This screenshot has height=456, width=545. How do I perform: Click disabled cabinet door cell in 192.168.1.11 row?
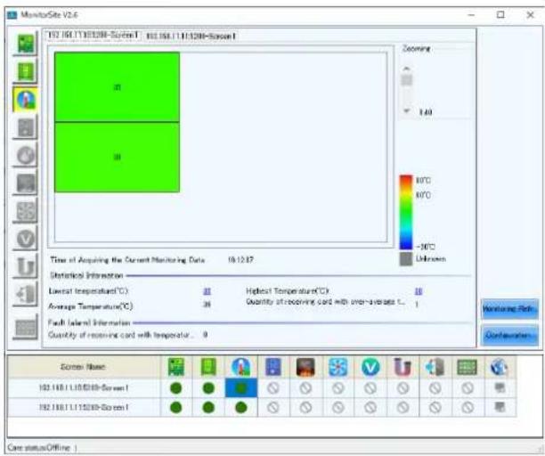435,407
